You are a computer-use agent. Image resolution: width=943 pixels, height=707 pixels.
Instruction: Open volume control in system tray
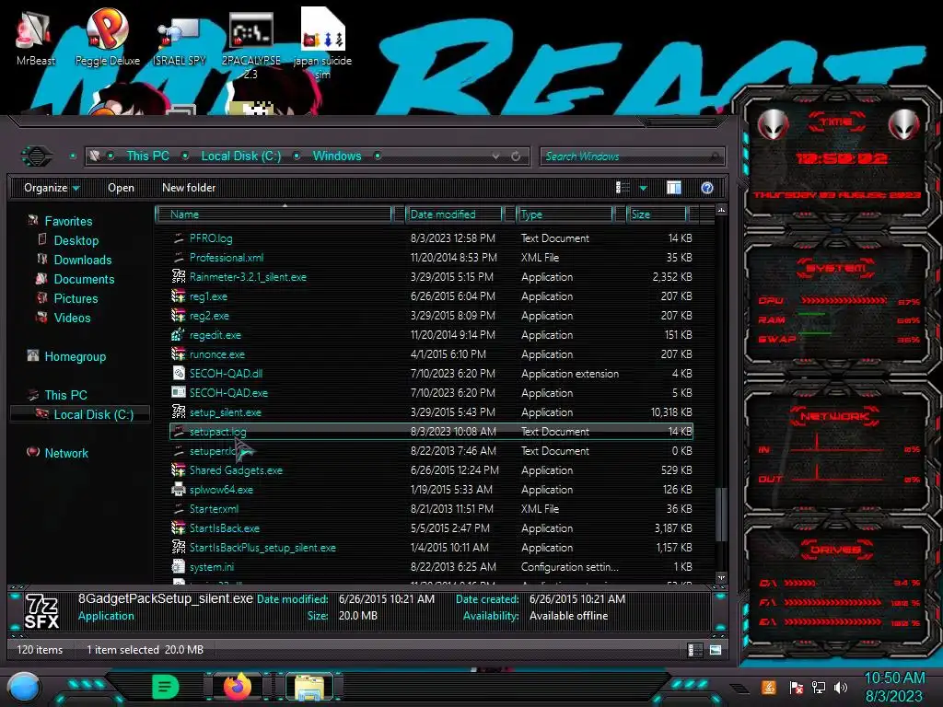coord(840,687)
